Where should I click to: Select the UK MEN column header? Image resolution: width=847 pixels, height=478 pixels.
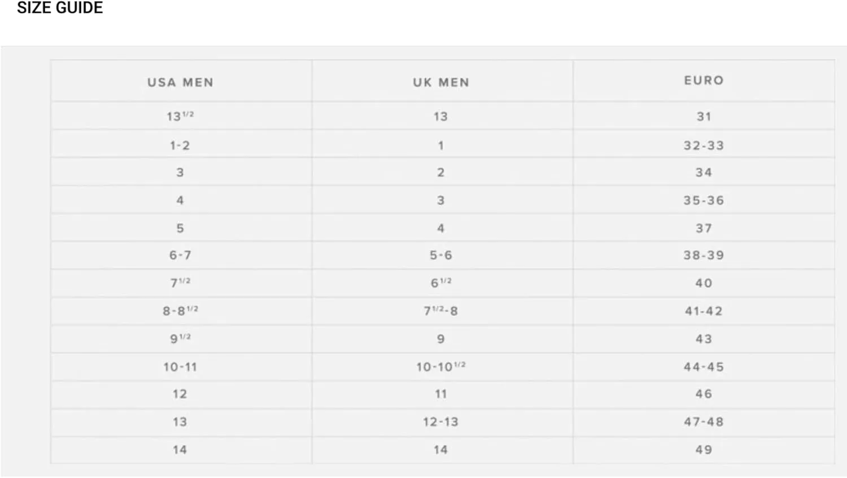point(441,82)
